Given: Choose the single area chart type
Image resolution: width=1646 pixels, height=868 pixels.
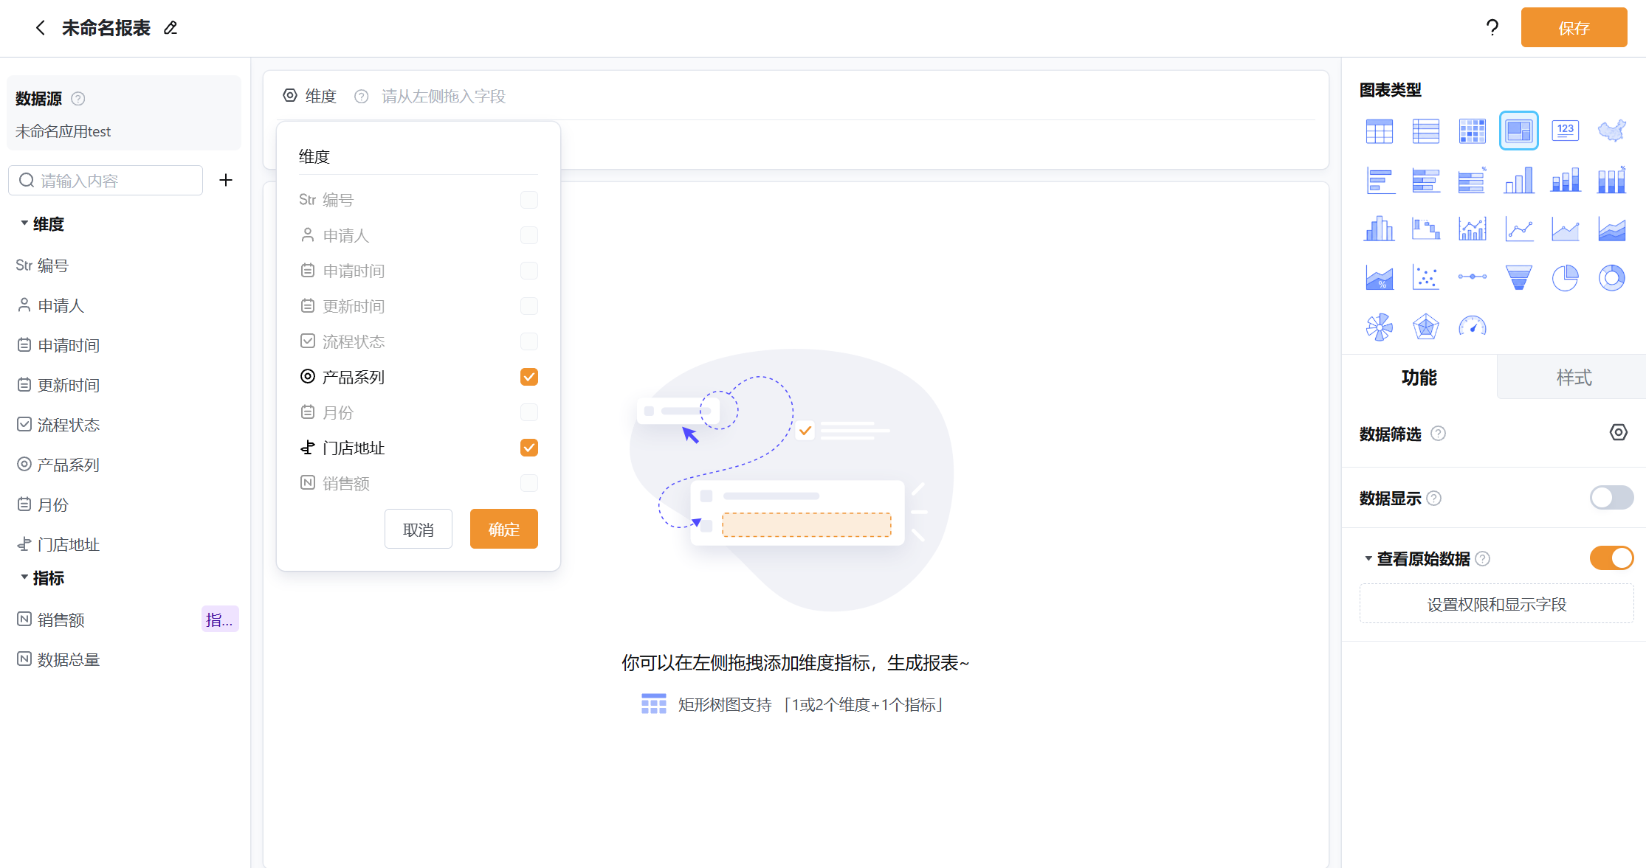Looking at the screenshot, I should click(1565, 229).
